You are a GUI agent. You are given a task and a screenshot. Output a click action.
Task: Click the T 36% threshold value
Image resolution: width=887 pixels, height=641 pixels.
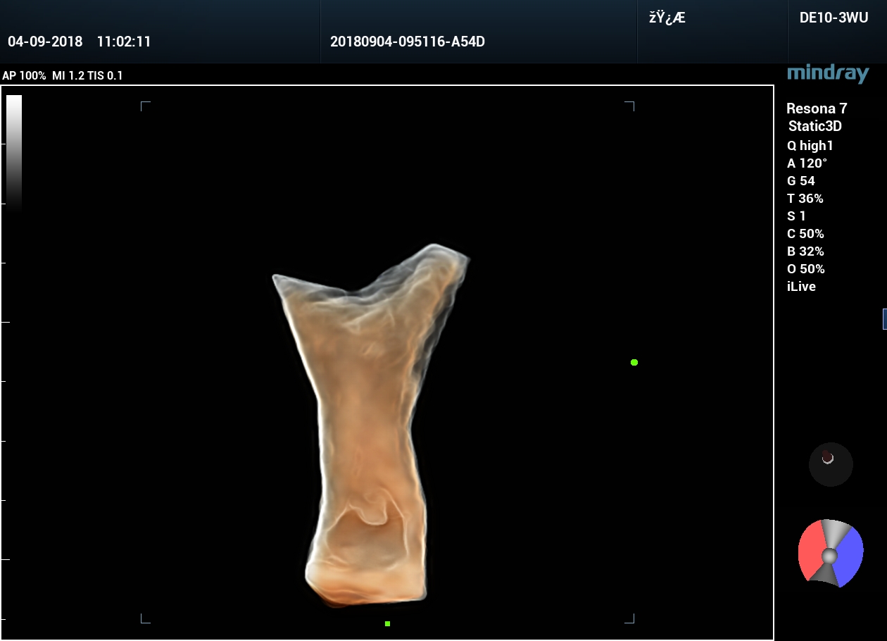point(805,199)
